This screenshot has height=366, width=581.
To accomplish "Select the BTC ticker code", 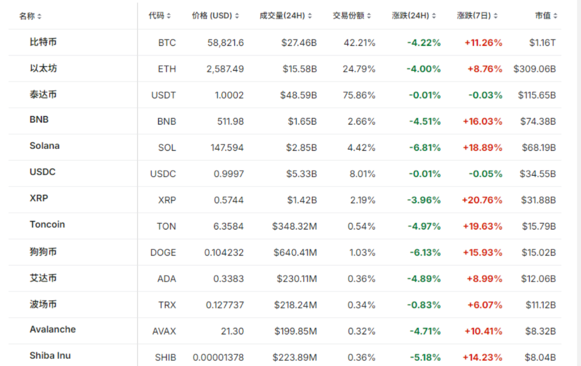I will click(167, 43).
